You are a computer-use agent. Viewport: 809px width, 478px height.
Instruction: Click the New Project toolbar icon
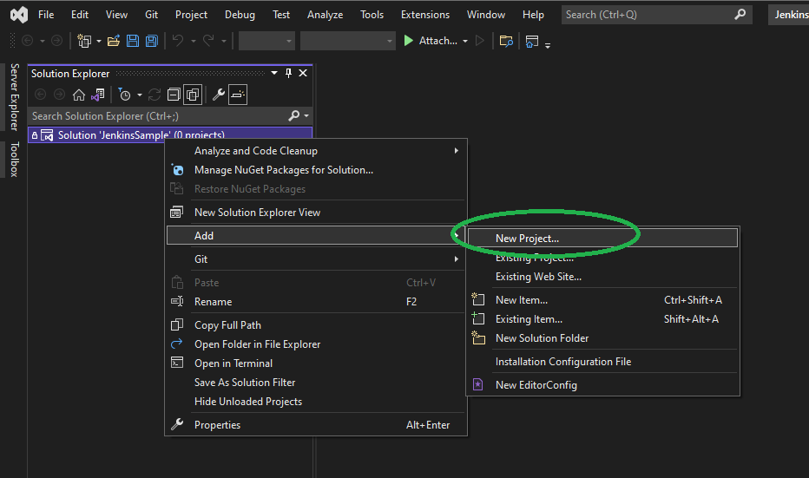click(84, 41)
